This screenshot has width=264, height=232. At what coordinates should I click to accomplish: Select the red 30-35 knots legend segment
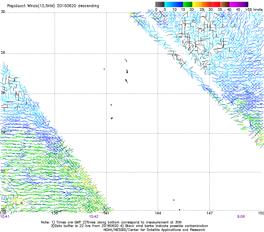click(x=215, y=4)
